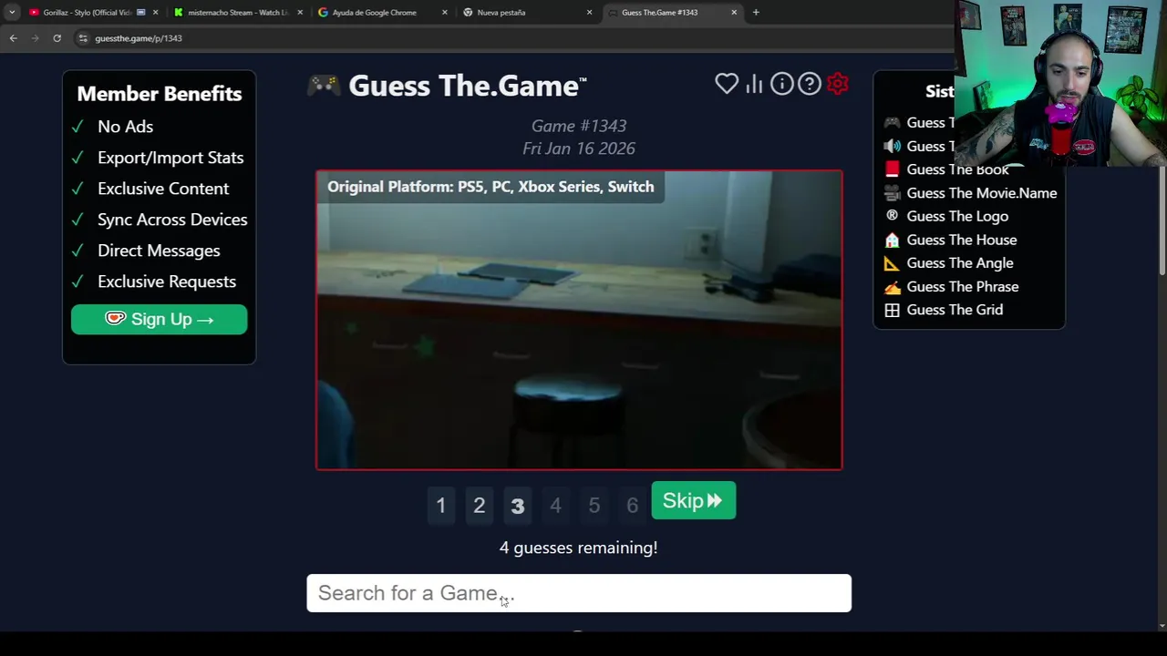
Task: Click the registered-mark icon beside Guess The Logo
Action: (892, 216)
